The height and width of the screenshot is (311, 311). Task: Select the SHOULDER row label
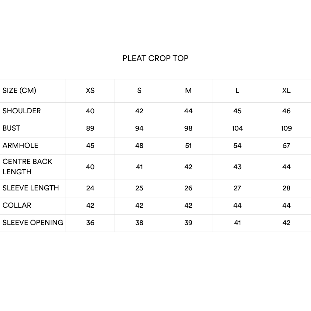(x=22, y=111)
